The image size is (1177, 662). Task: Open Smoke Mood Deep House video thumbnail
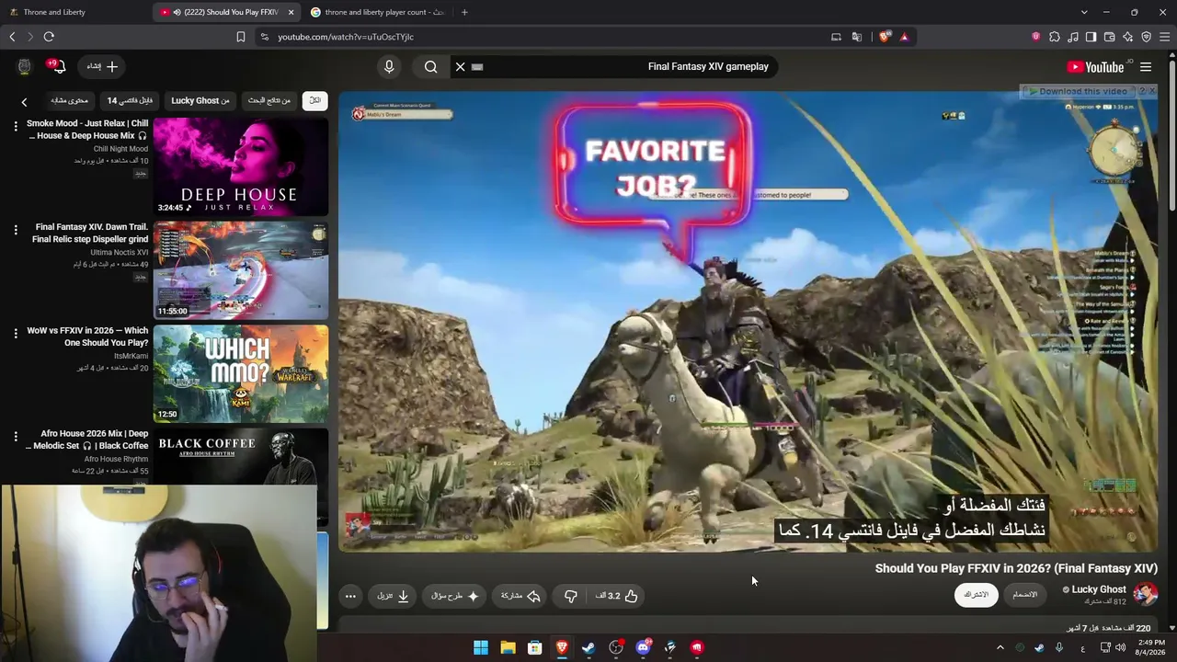[240, 166]
